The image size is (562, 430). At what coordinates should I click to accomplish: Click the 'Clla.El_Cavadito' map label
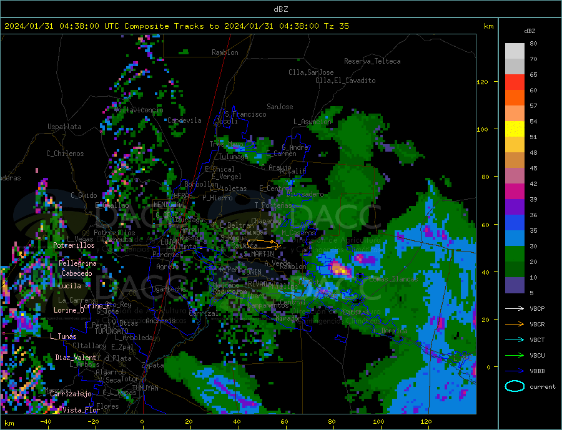(345, 81)
